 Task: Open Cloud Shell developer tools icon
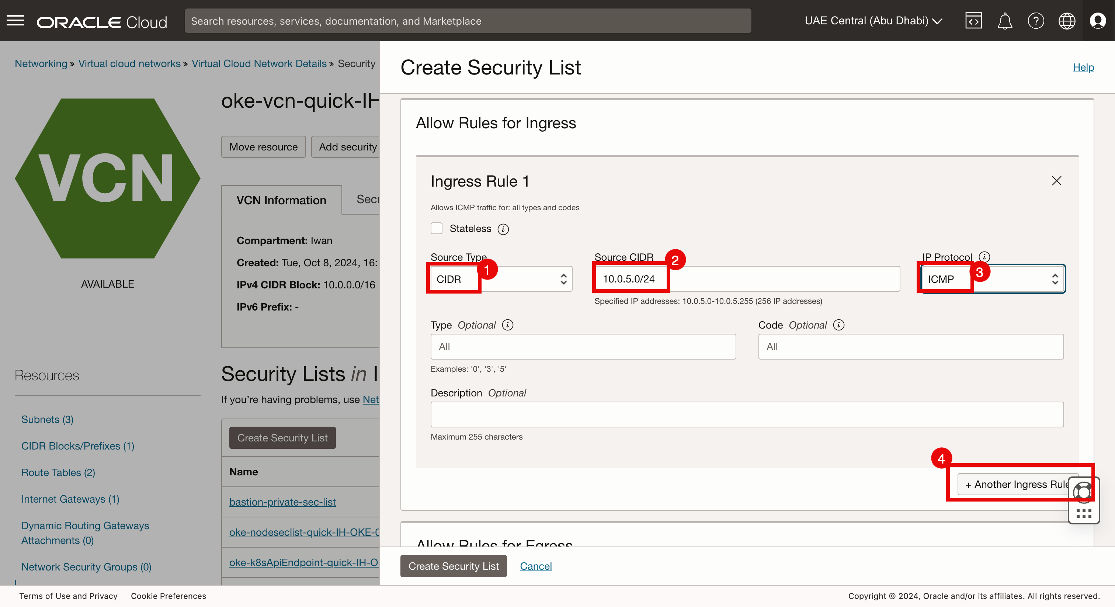973,20
